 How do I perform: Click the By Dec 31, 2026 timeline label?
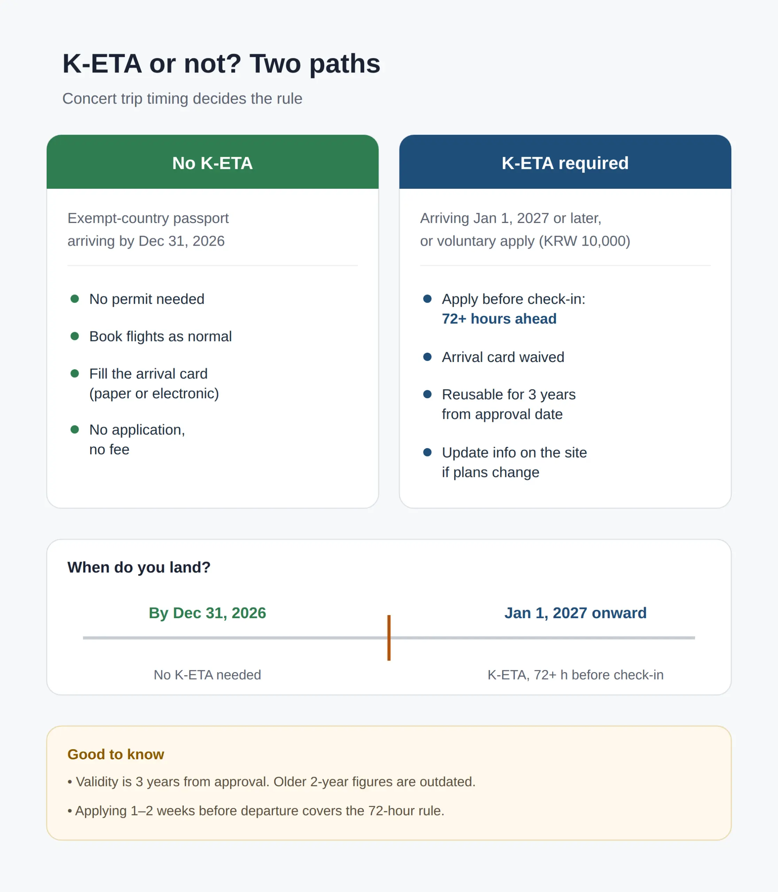208,613
